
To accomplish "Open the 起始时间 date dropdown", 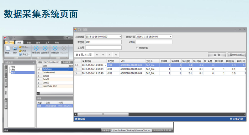I will click(120, 37).
